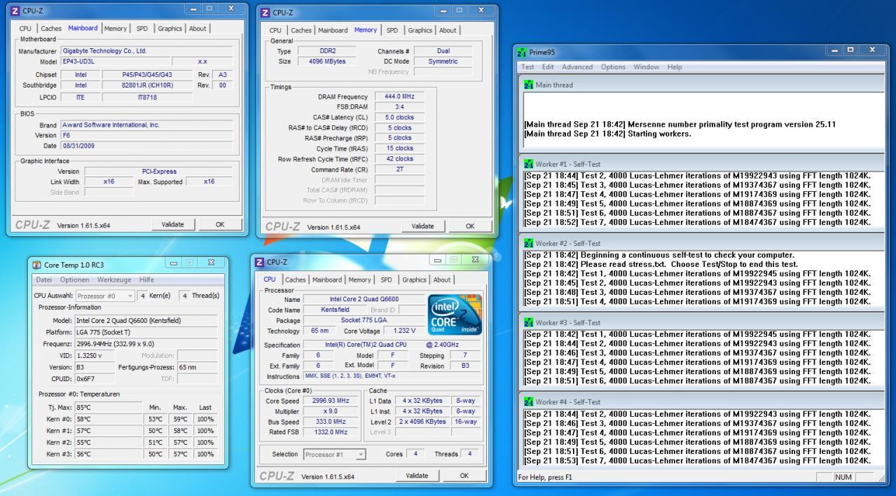Click the Worker #1 Test 7 log line
The height and width of the screenshot is (496, 896).
pos(698,222)
